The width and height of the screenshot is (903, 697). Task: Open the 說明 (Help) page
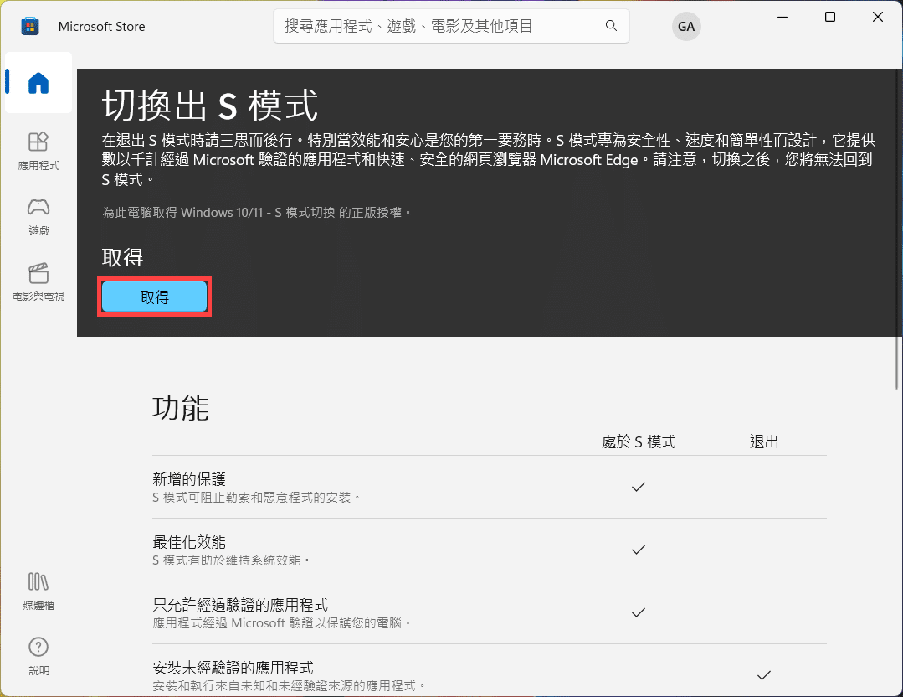[x=38, y=656]
